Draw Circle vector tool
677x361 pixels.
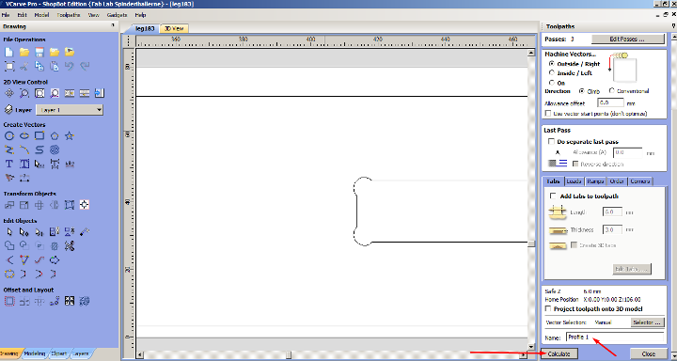(9, 136)
